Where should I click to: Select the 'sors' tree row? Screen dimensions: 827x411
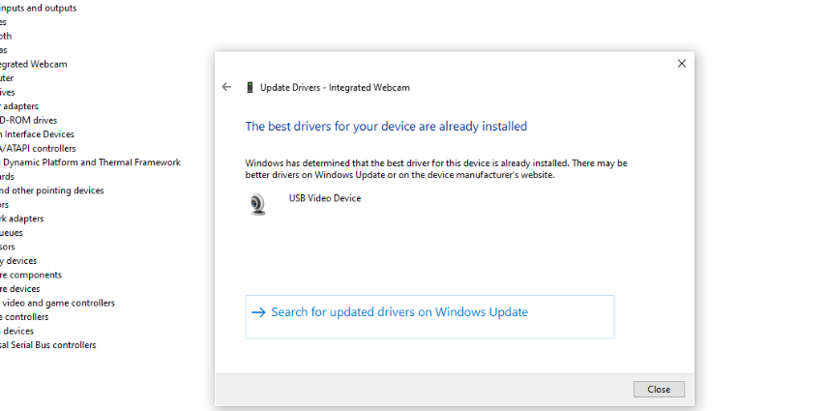(x=8, y=247)
